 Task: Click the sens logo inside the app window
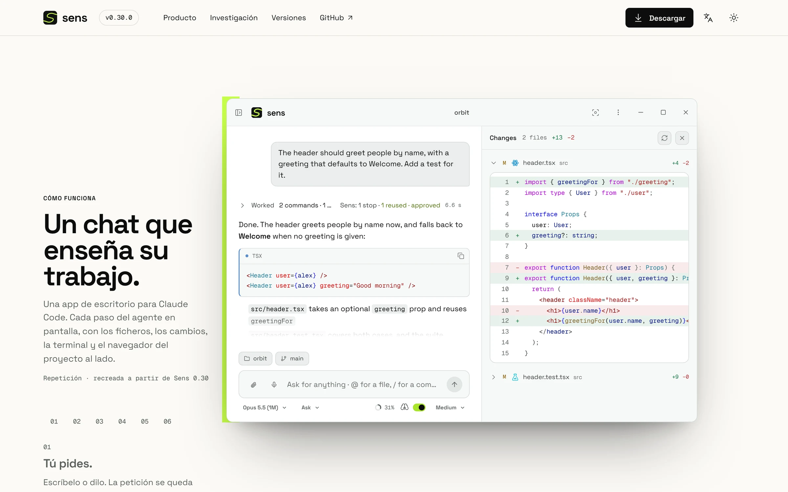[x=268, y=113]
